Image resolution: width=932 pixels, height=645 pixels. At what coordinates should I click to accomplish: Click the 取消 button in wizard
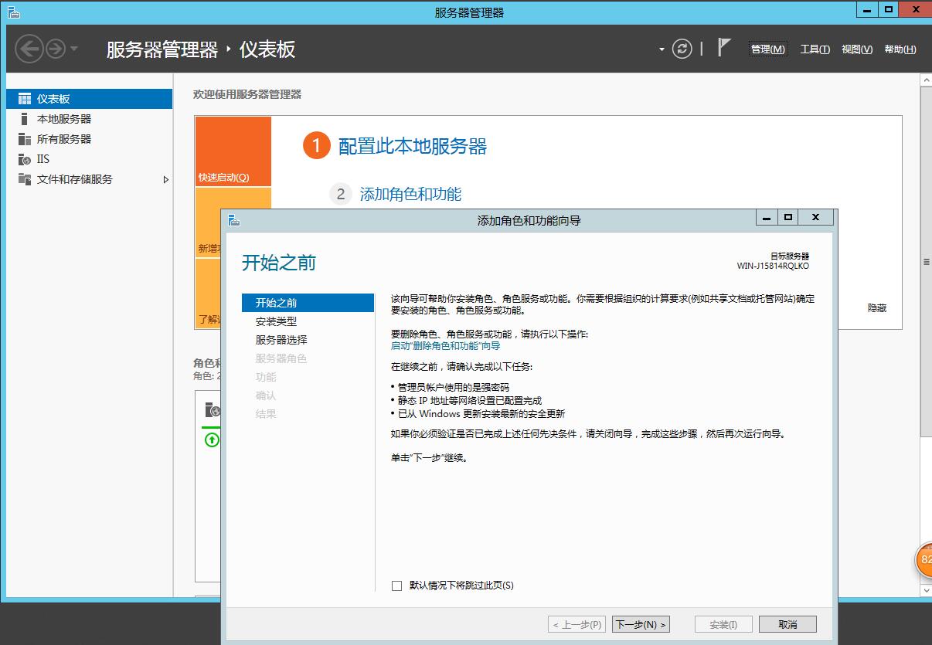coord(787,624)
